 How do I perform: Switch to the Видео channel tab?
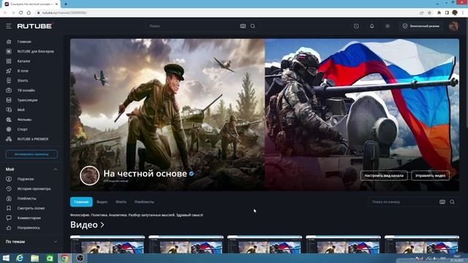coord(102,202)
